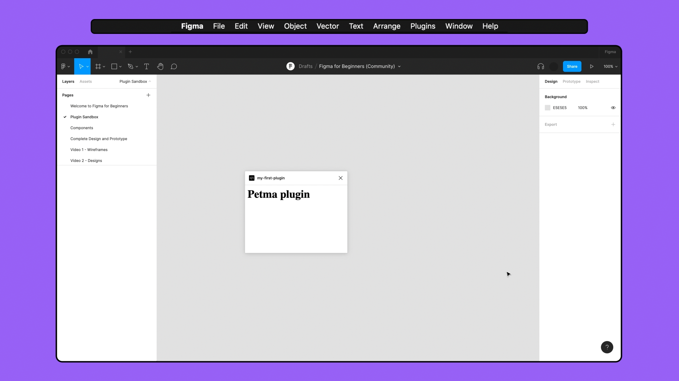Switch to the Design tab
Viewport: 679px width, 381px height.
click(551, 81)
